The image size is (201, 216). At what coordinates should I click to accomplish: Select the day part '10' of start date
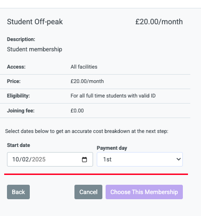(15, 160)
